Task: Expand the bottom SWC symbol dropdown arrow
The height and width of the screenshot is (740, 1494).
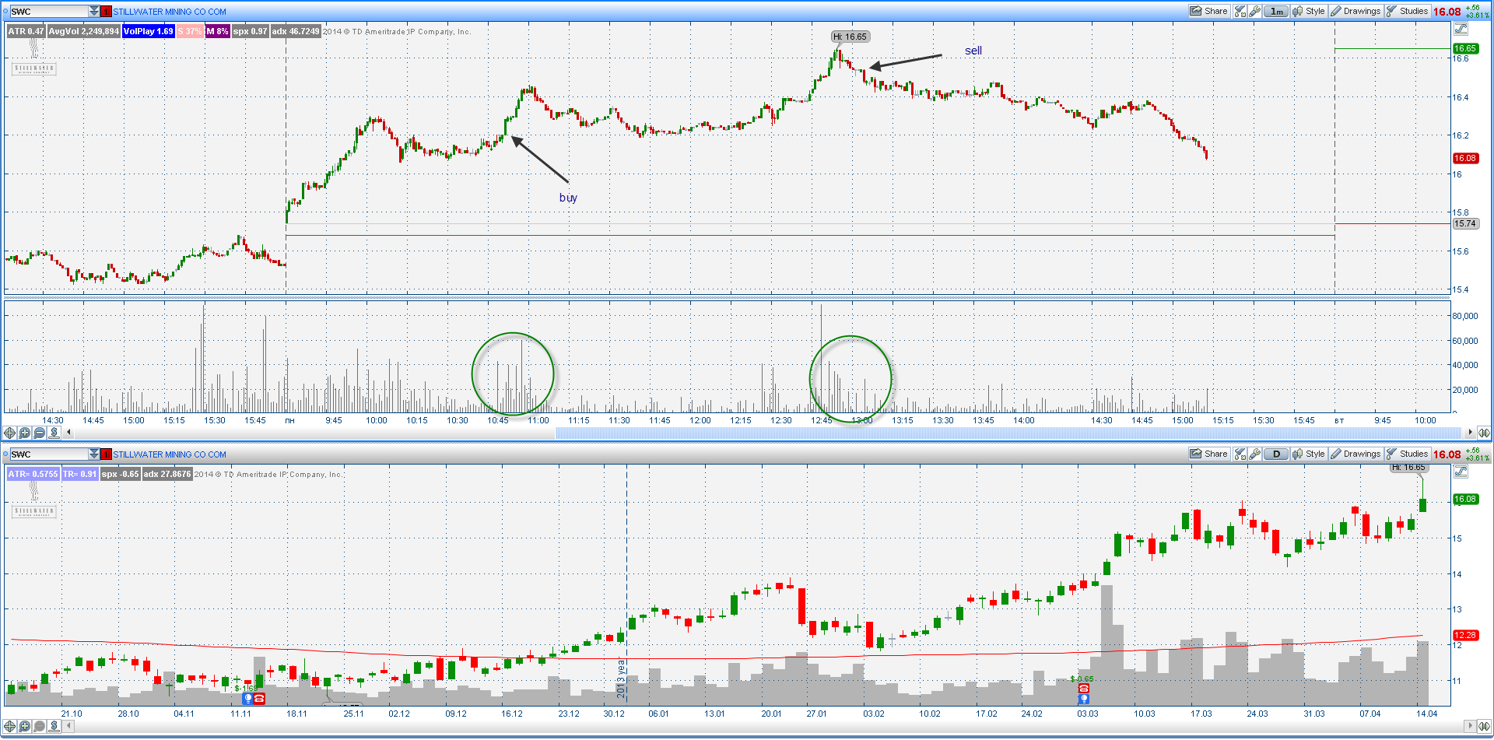Action: coord(94,454)
